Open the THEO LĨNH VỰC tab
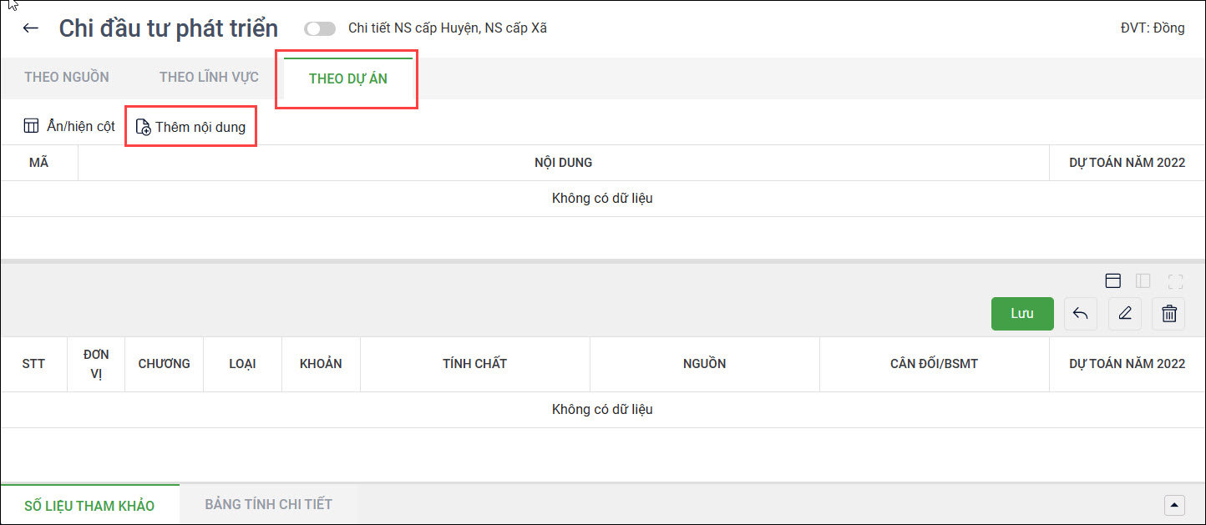 point(209,78)
